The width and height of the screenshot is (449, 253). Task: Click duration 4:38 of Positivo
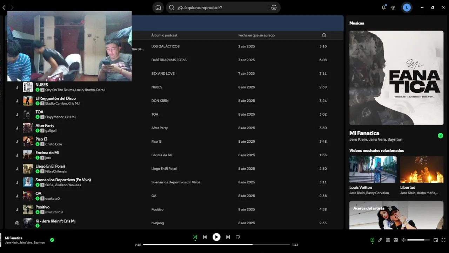(x=323, y=209)
